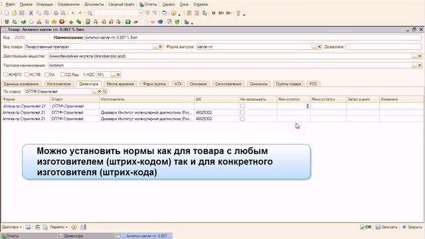
Task: Click the Записать button
Action: [x=386, y=227]
